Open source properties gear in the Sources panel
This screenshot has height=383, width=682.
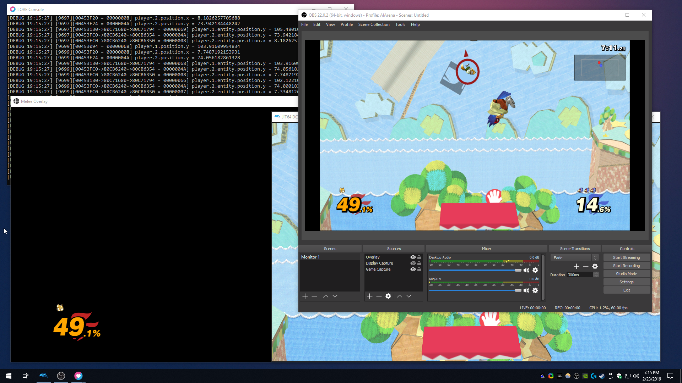click(388, 296)
